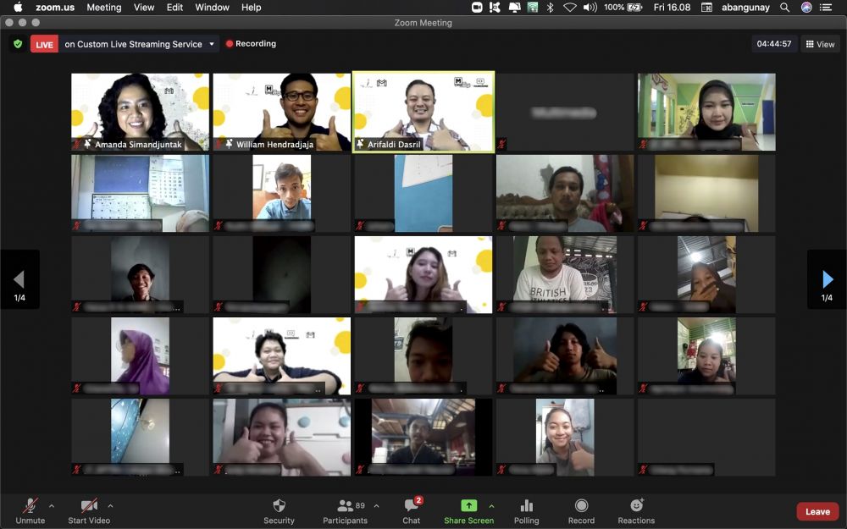Open the Custom Live Streaming Service dropdown
Screen dimensions: 847x529
click(211, 44)
